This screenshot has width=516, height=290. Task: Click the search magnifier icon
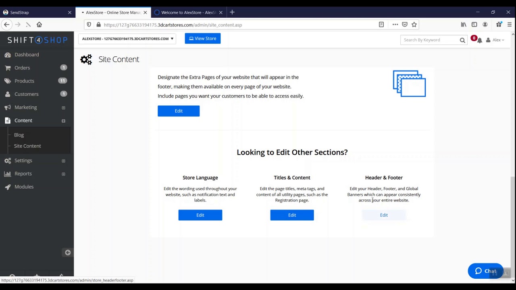click(462, 40)
